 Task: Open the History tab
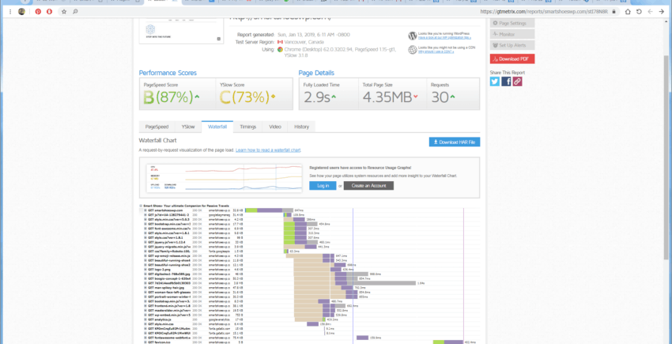pyautogui.click(x=301, y=127)
